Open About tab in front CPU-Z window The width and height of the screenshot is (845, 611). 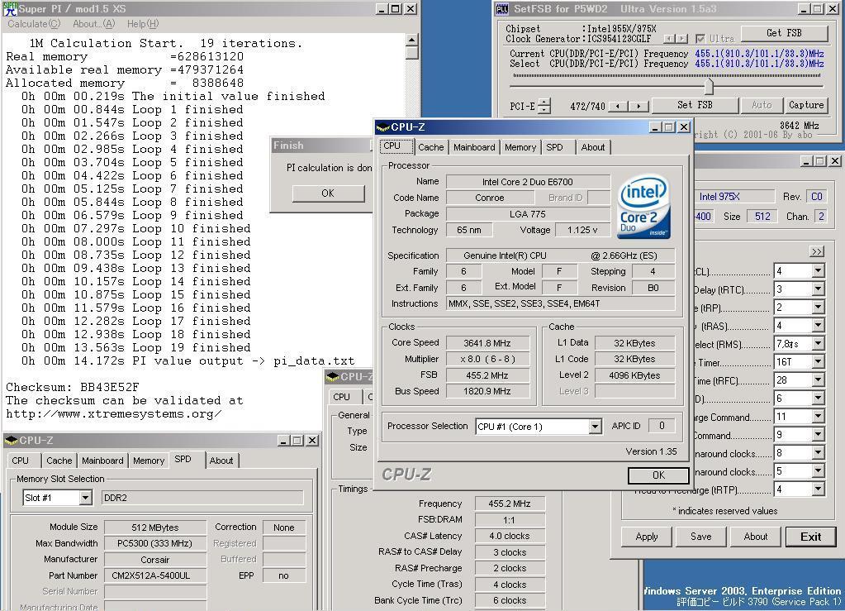(593, 147)
